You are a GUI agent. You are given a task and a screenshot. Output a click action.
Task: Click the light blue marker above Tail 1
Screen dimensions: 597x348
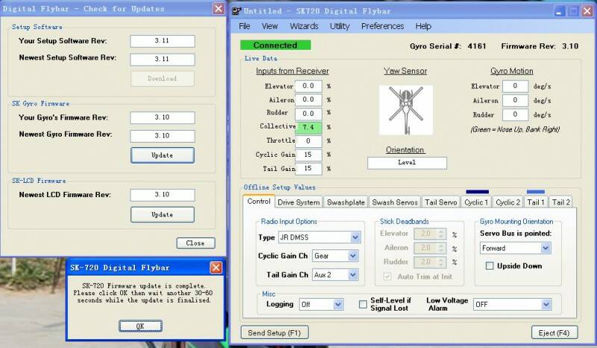(x=536, y=192)
